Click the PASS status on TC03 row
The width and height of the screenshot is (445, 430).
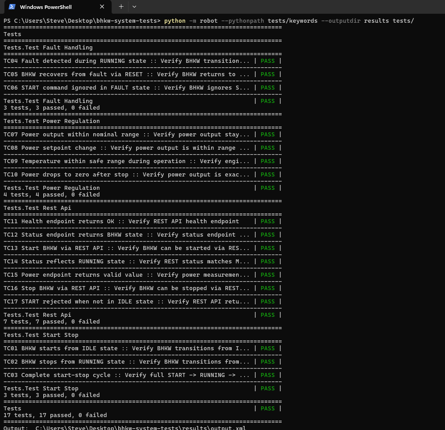pyautogui.click(x=268, y=375)
